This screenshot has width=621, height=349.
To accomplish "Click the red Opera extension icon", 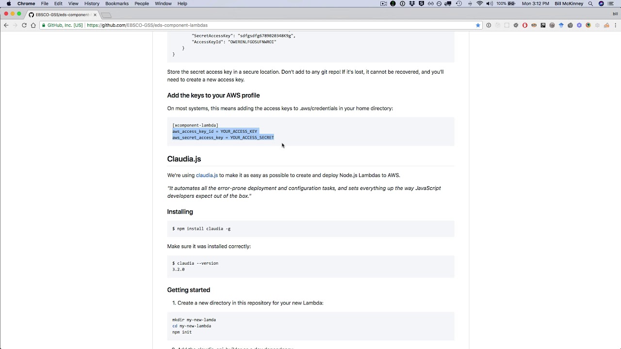I will point(525,25).
